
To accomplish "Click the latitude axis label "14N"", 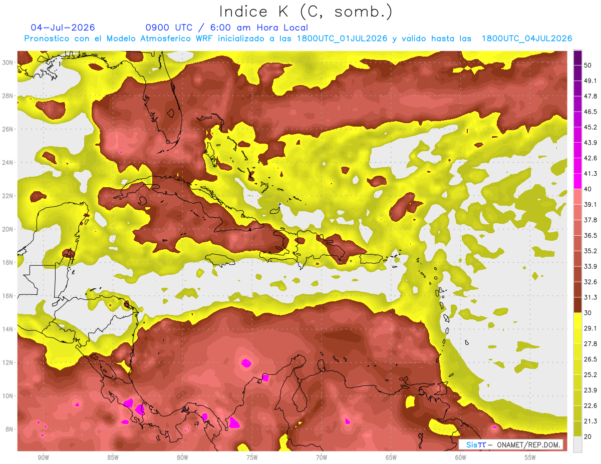I will [x=8, y=329].
